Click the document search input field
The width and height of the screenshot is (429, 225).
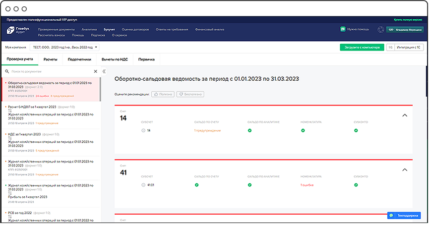pyautogui.click(x=51, y=71)
